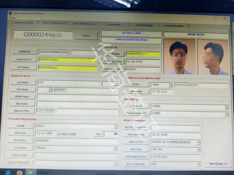This screenshot has height=175, width=234.
Task: Switch to the Other Information tab
Action: (54, 23)
